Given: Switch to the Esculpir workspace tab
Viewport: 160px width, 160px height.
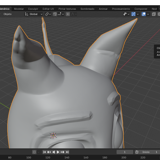Looking at the screenshot, I should 33,9.
